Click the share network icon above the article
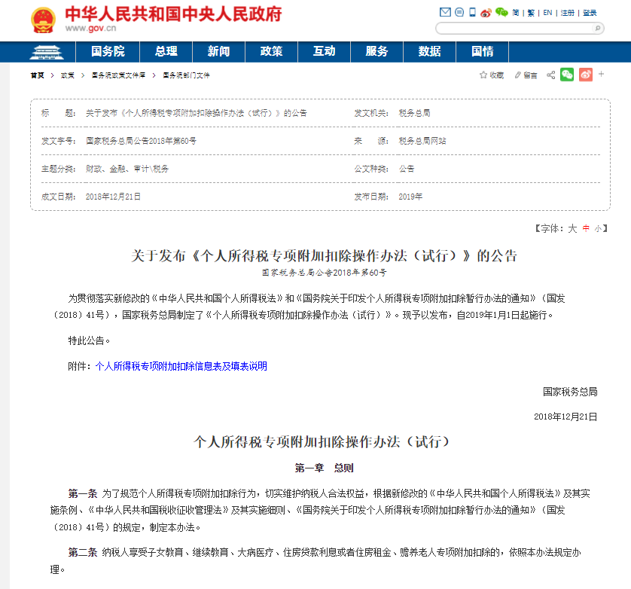 coord(550,75)
